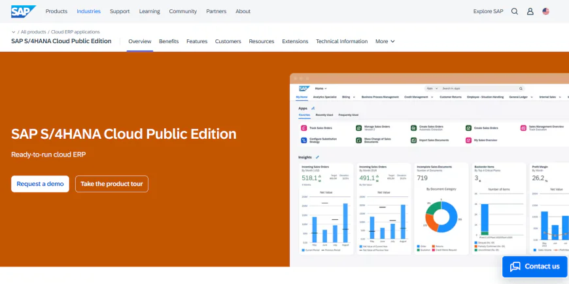Open the Manage Sales Orders app icon
Image resolution: width=569 pixels, height=284 pixels.
pyautogui.click(x=358, y=128)
